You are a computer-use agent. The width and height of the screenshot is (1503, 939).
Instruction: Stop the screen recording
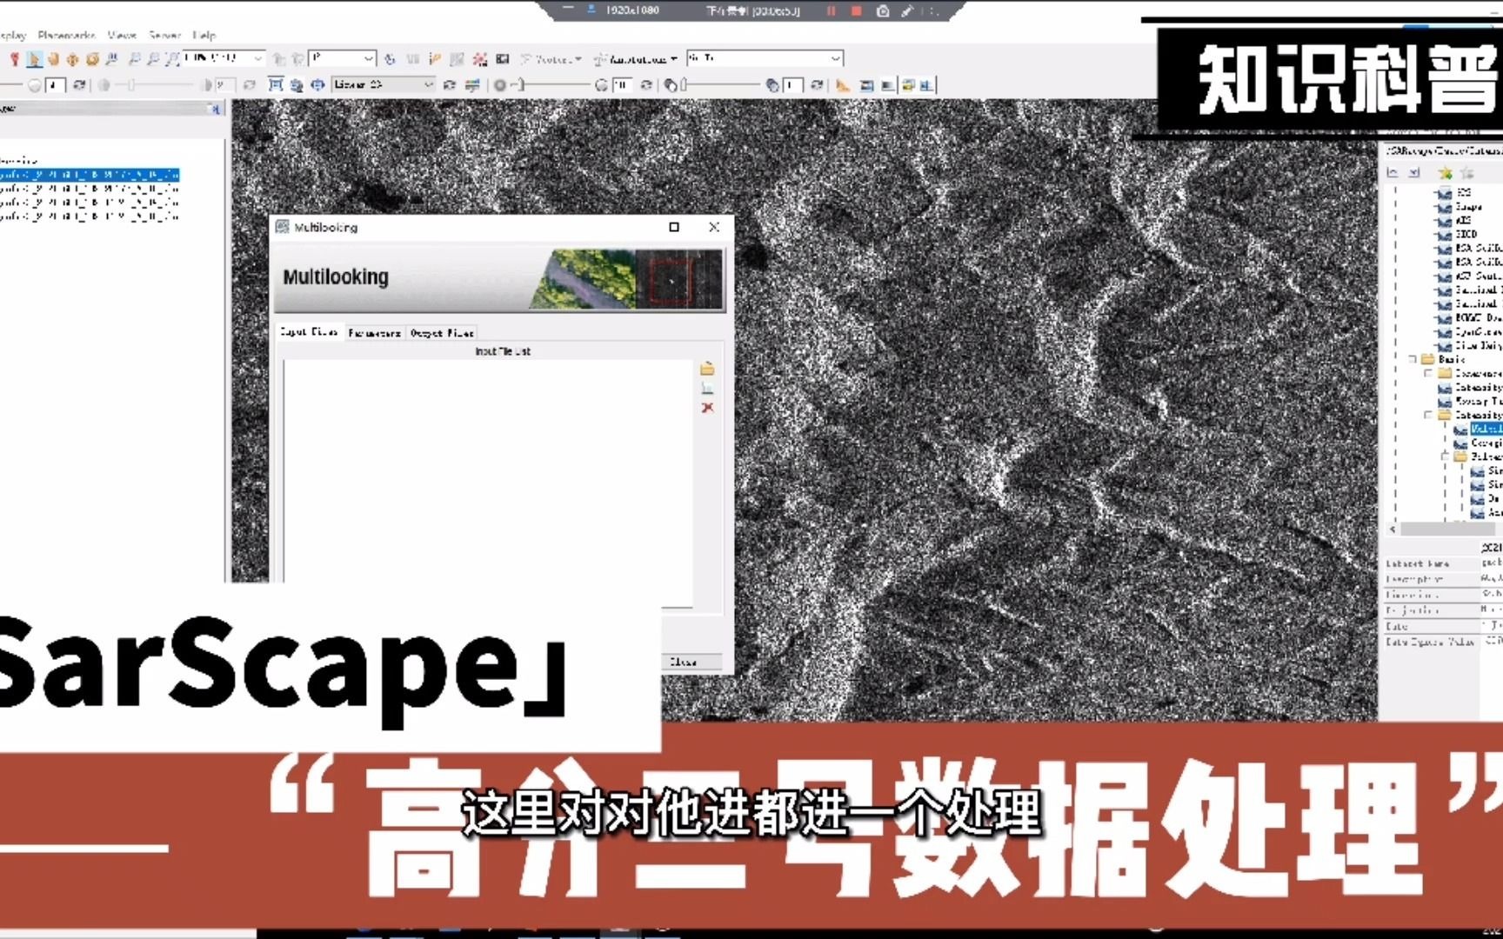click(856, 10)
